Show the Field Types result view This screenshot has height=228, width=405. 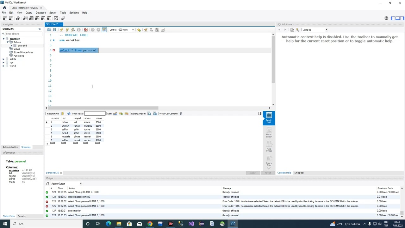(x=269, y=147)
